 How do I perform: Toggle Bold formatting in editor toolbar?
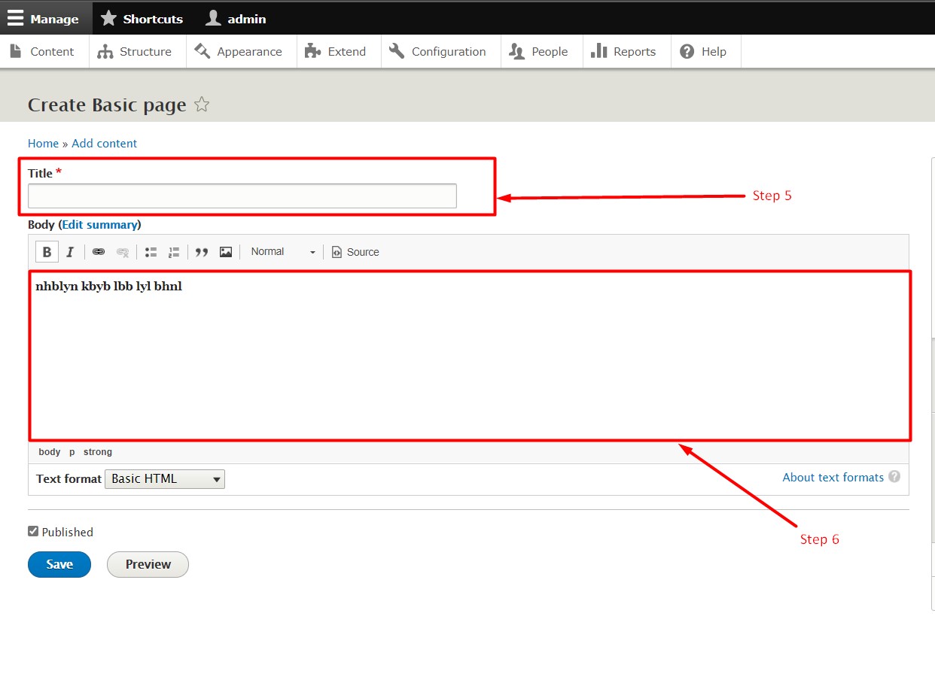(47, 252)
